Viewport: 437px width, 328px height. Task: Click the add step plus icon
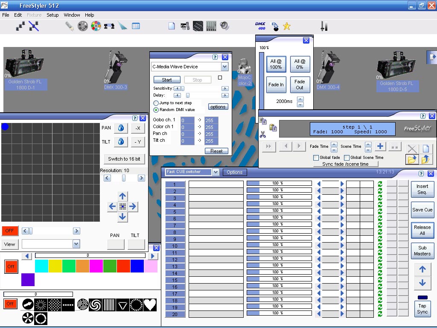[x=380, y=146]
